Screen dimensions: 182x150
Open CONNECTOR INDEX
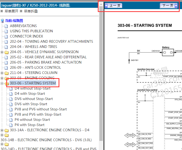click(x=26, y=36)
